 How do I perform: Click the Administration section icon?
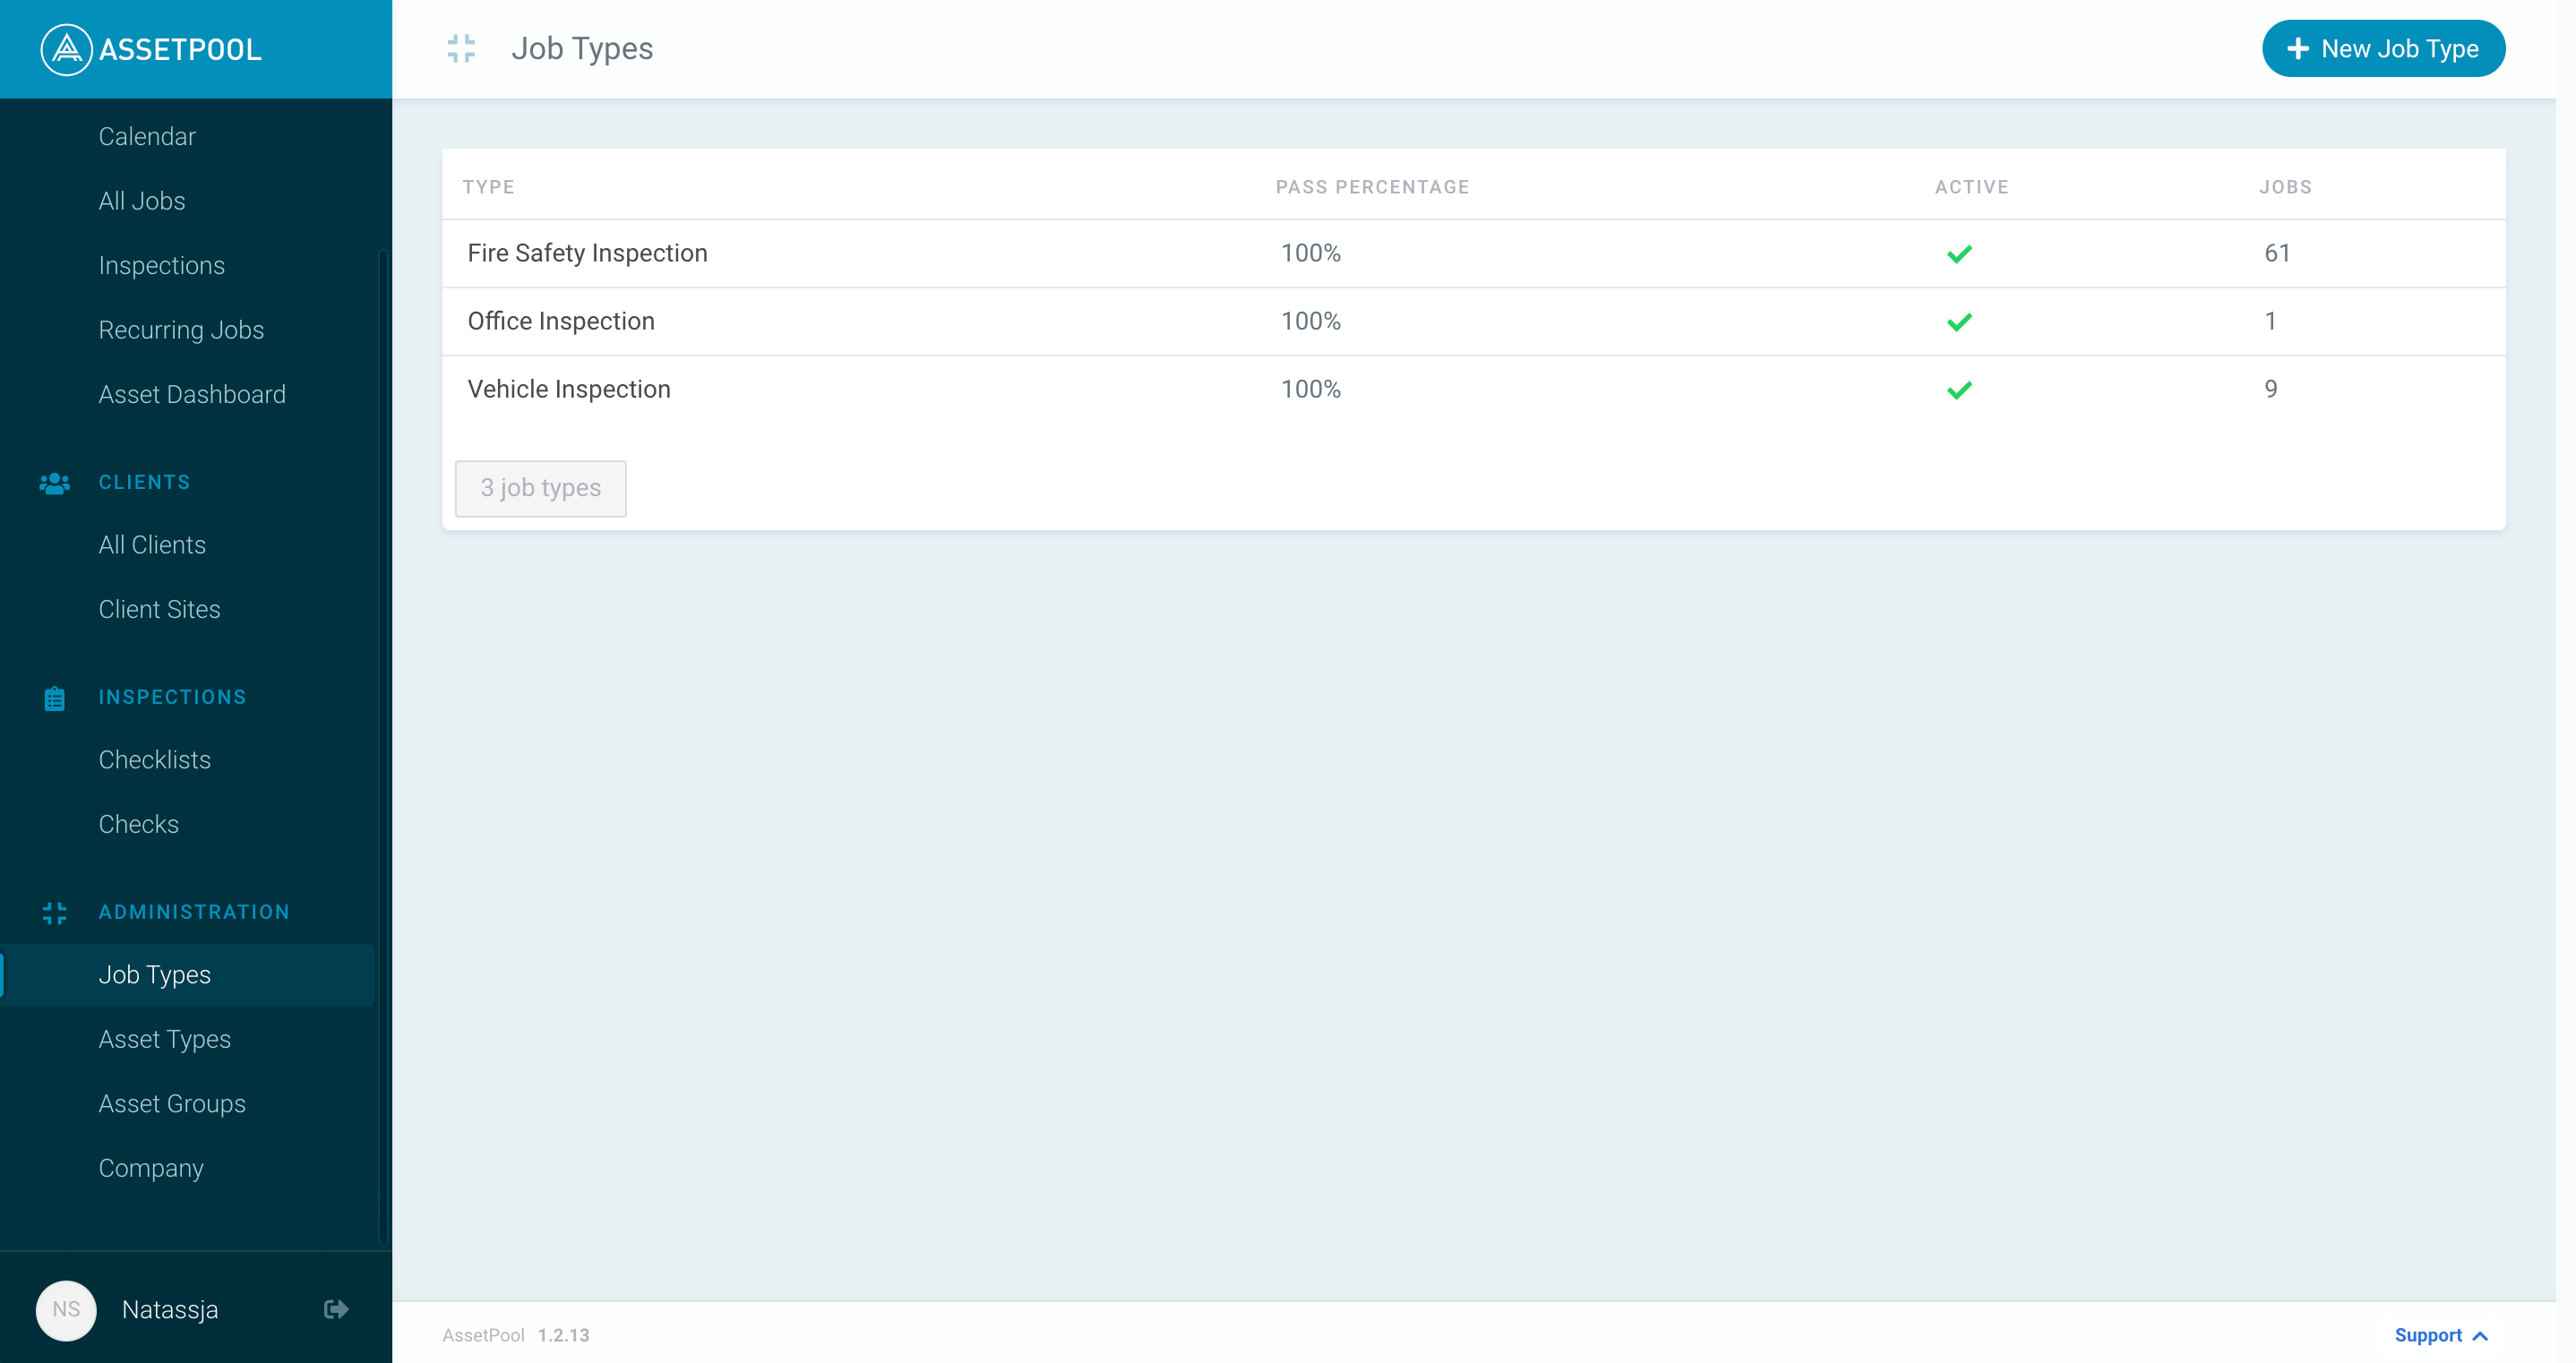coord(54,912)
